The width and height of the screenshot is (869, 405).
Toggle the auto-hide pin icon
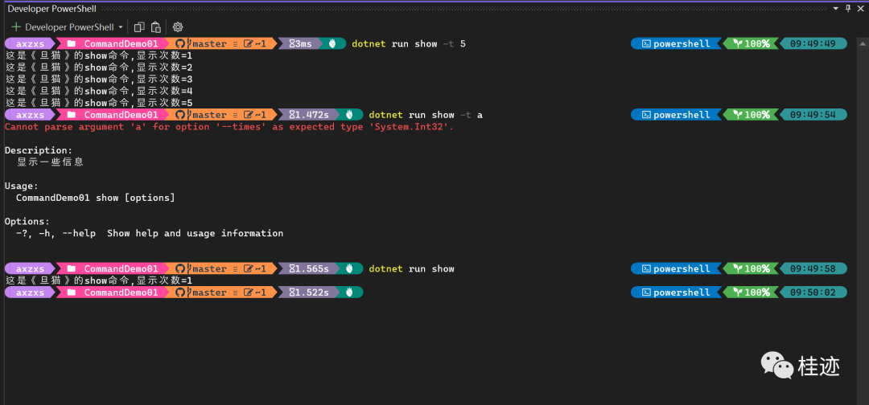pyautogui.click(x=846, y=7)
